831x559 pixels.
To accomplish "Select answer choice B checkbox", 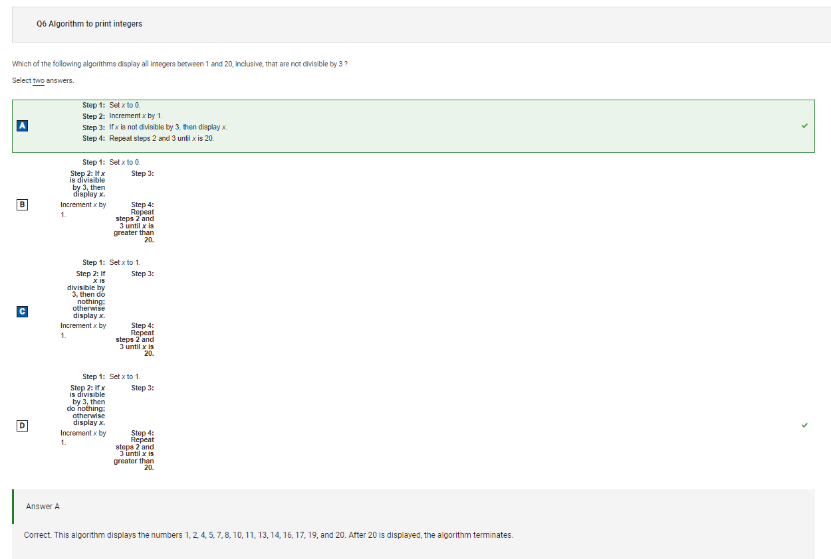I will [x=22, y=204].
